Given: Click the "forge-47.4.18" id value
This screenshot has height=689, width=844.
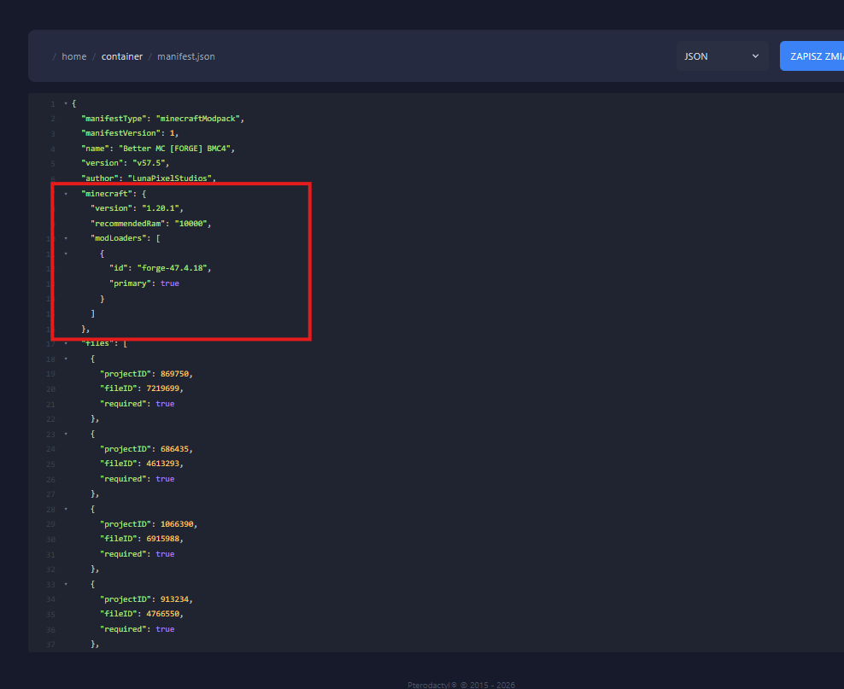Looking at the screenshot, I should tap(173, 268).
